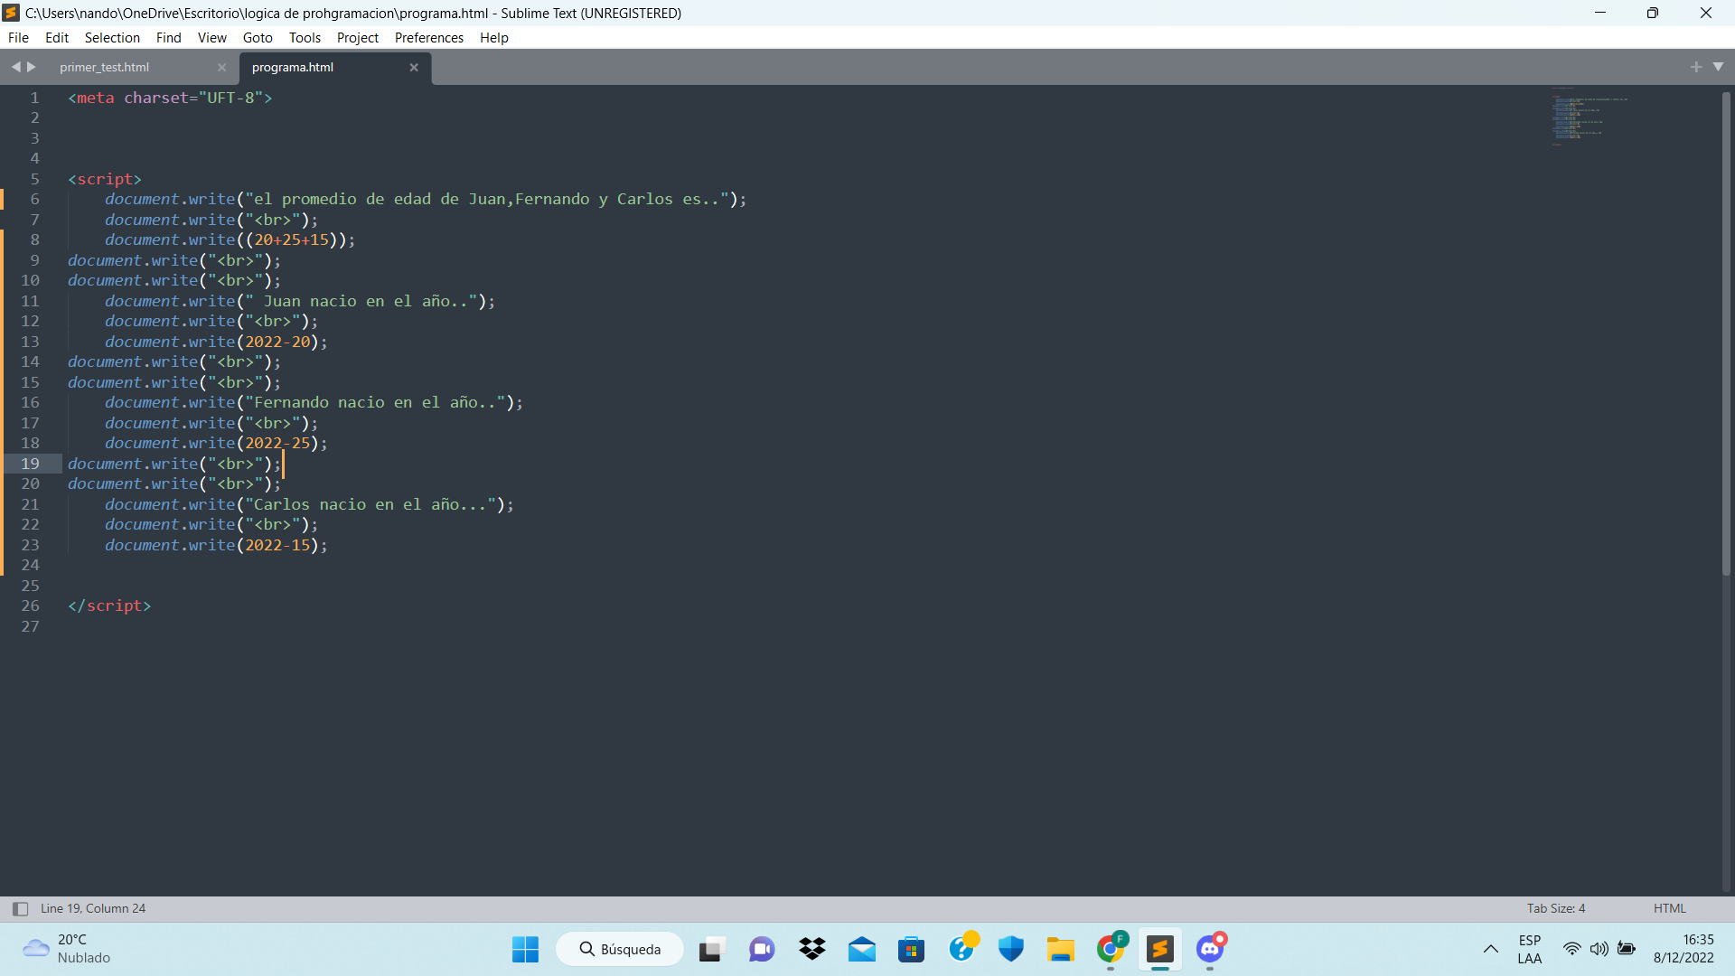Open the Selection menu
This screenshot has width=1735, height=976.
click(112, 37)
